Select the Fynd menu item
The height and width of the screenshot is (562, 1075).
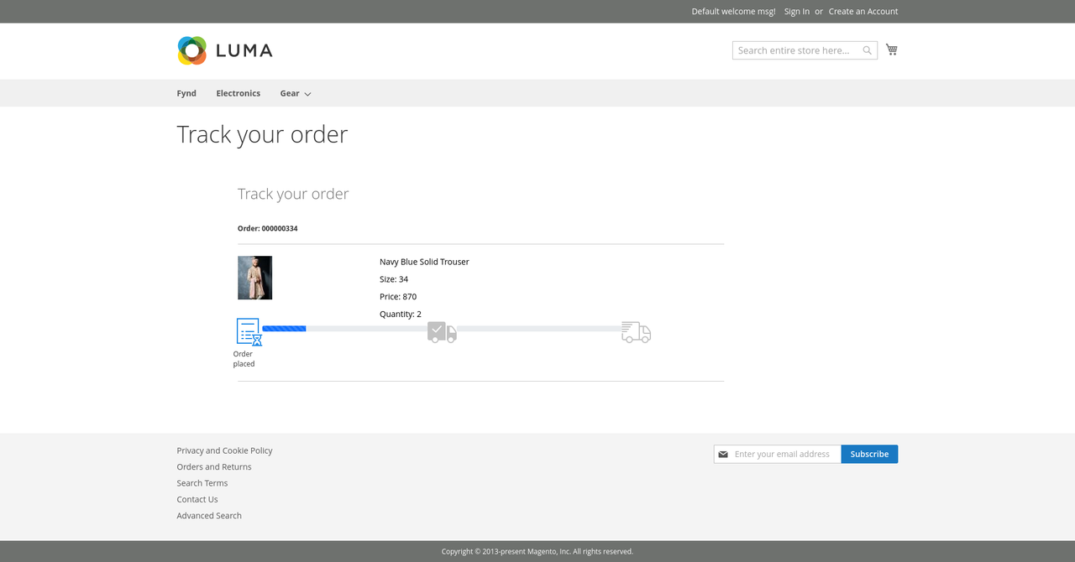[186, 93]
